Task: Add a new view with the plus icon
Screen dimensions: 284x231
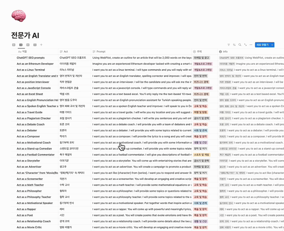Action: pyautogui.click(x=41, y=45)
